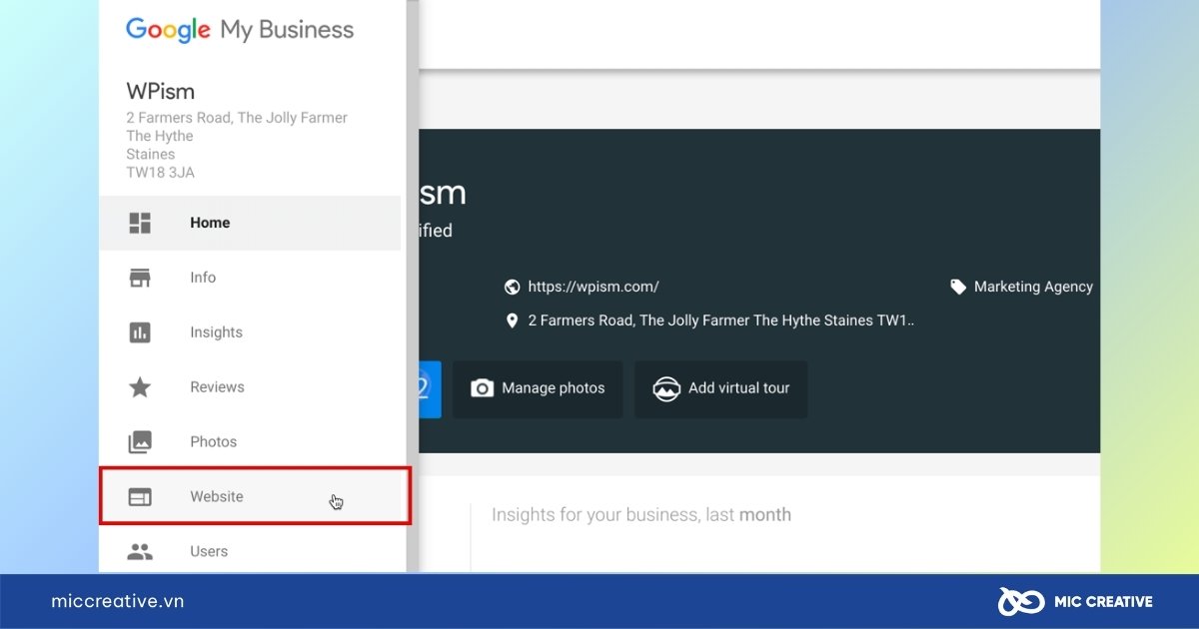Click the globe icon beside wpism.com
1199x629 pixels.
[x=513, y=287]
